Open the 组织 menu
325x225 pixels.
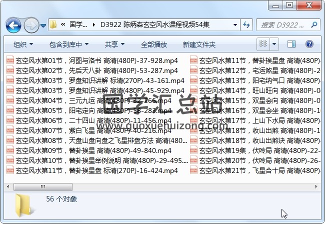click(23, 44)
